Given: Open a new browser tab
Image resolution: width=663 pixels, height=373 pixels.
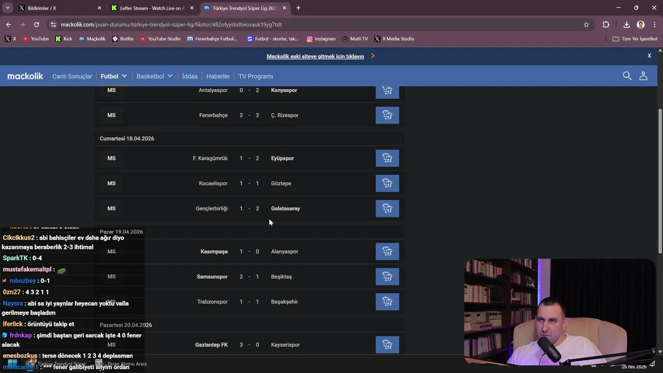Looking at the screenshot, I should [298, 8].
